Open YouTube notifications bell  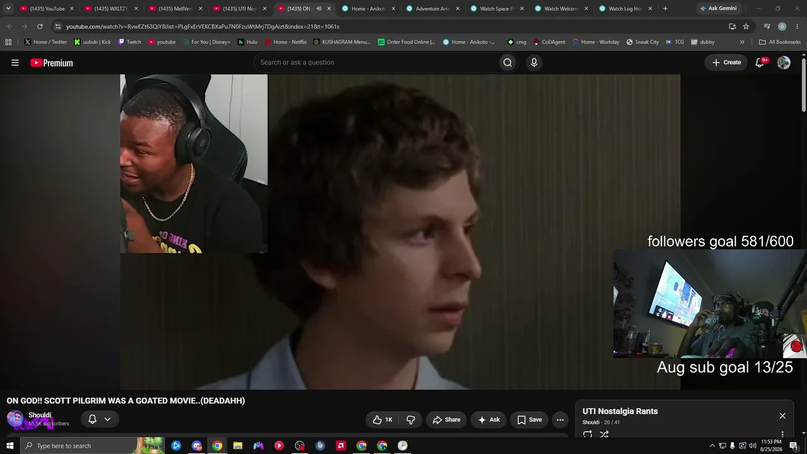[x=760, y=62]
